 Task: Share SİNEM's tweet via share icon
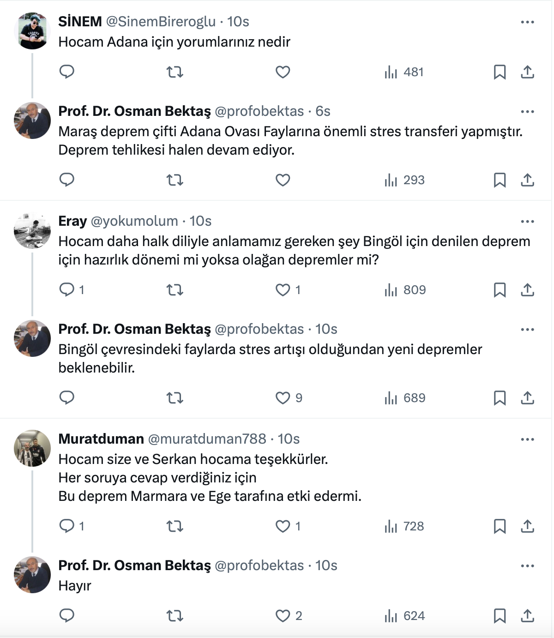(527, 72)
